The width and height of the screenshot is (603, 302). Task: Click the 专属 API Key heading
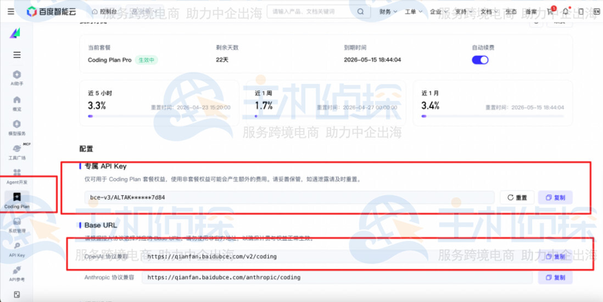coord(105,167)
